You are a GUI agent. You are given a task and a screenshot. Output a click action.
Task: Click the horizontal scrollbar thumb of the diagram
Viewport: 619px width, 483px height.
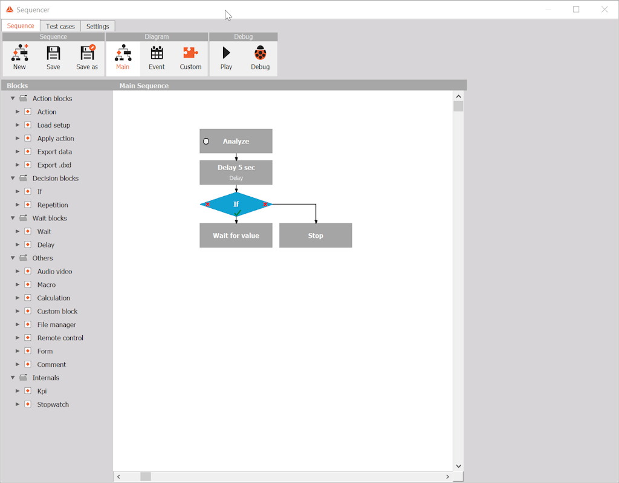point(146,477)
